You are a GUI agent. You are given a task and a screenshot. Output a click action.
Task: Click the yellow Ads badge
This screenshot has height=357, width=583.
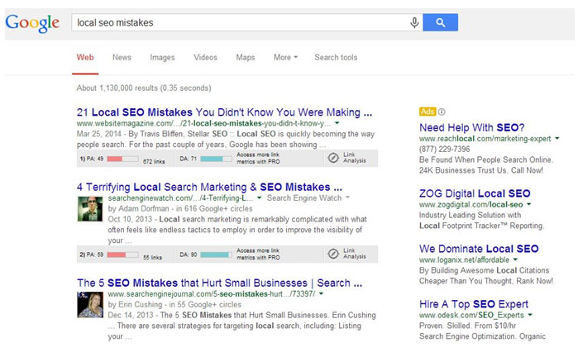(x=428, y=112)
